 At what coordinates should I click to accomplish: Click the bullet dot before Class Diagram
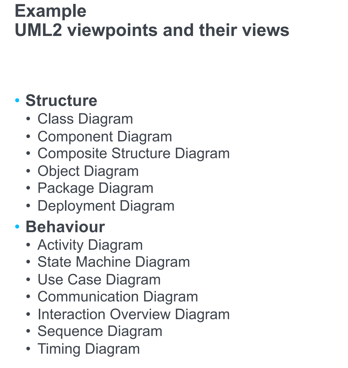[x=28, y=119]
